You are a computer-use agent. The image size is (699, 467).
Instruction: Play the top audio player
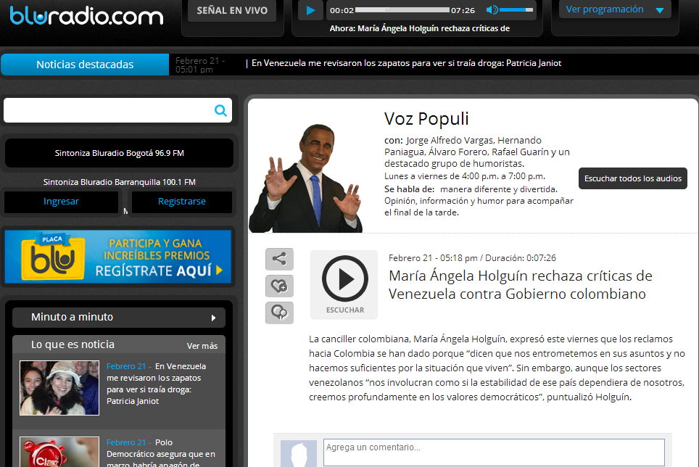[311, 10]
